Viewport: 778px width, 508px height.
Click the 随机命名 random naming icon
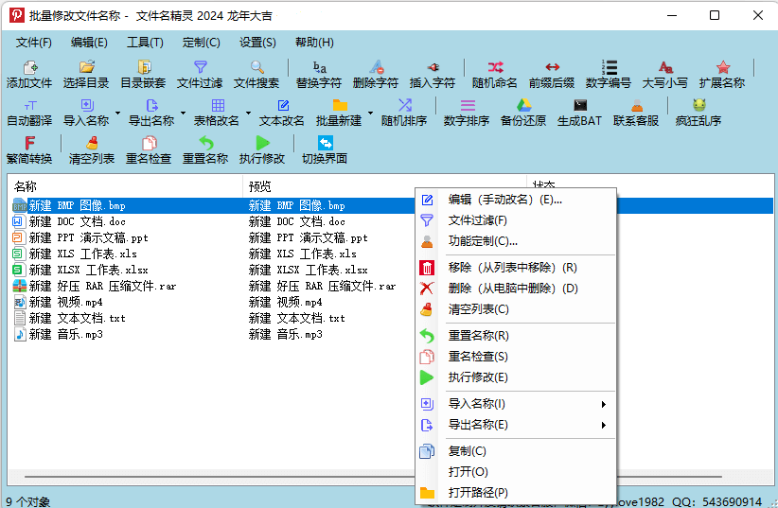pos(495,74)
